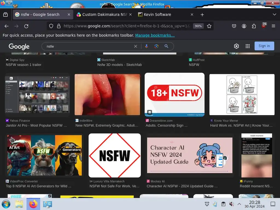Screen dimensions: 280x210
Task: Open a new tab with plus button
Action: pos(202,15)
